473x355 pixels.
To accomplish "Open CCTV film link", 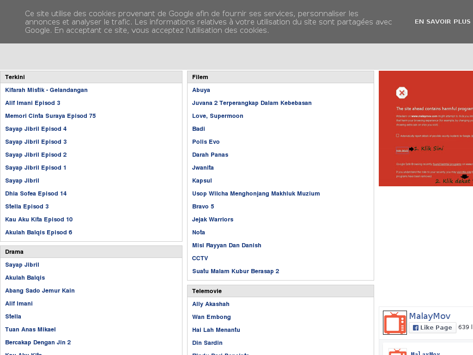I will click(x=200, y=258).
